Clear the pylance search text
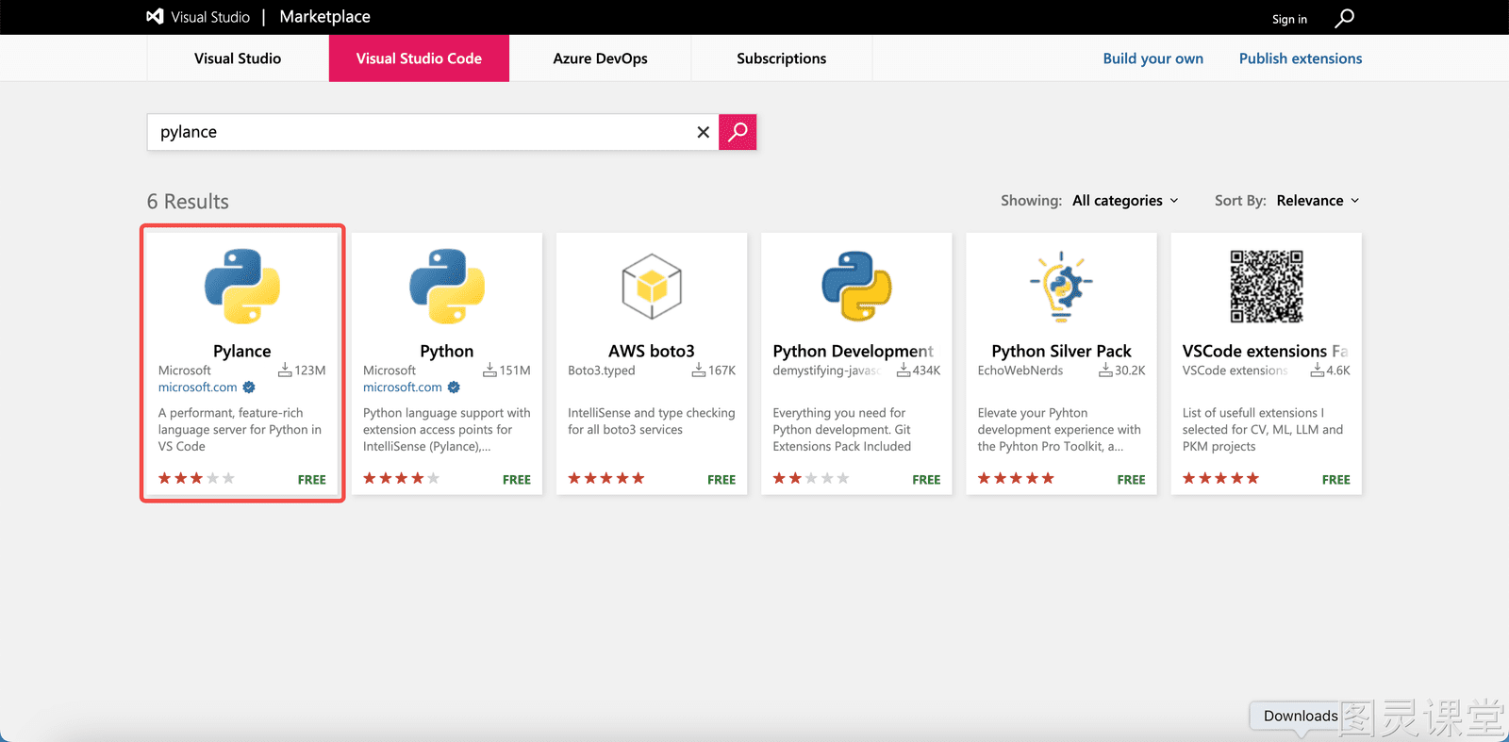This screenshot has width=1509, height=742. (703, 132)
